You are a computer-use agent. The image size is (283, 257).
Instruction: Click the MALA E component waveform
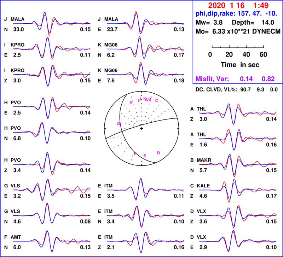pyautogui.click(x=145, y=23)
